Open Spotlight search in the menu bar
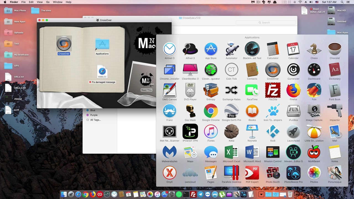This screenshot has width=354, height=199. pos(342,2)
